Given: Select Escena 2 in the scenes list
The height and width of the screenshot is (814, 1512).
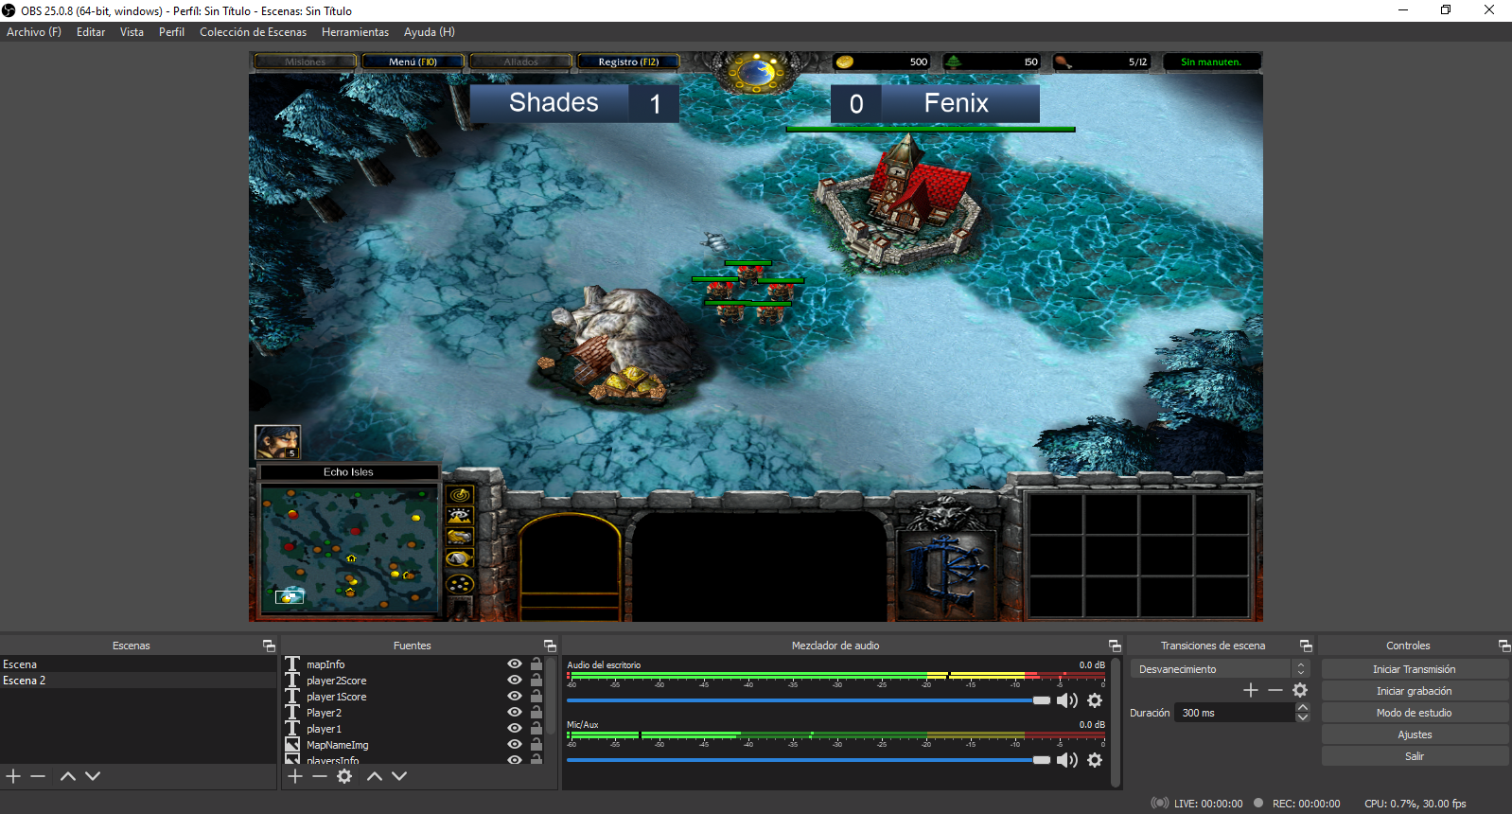Looking at the screenshot, I should pos(138,681).
